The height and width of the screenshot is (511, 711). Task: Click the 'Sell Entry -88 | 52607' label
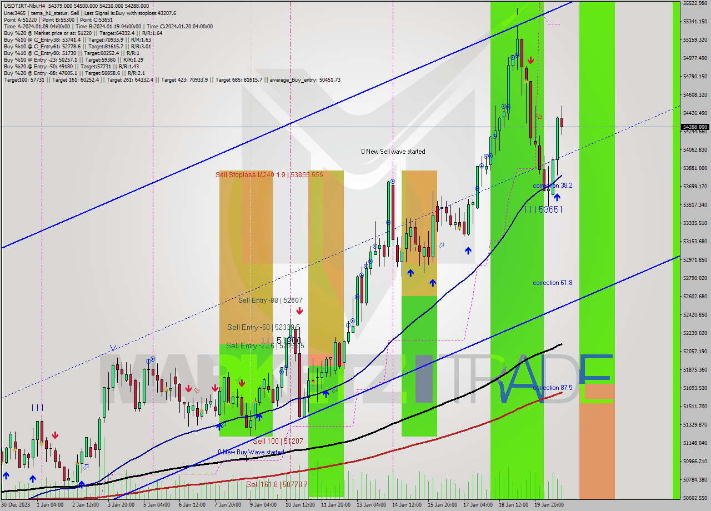click(271, 300)
